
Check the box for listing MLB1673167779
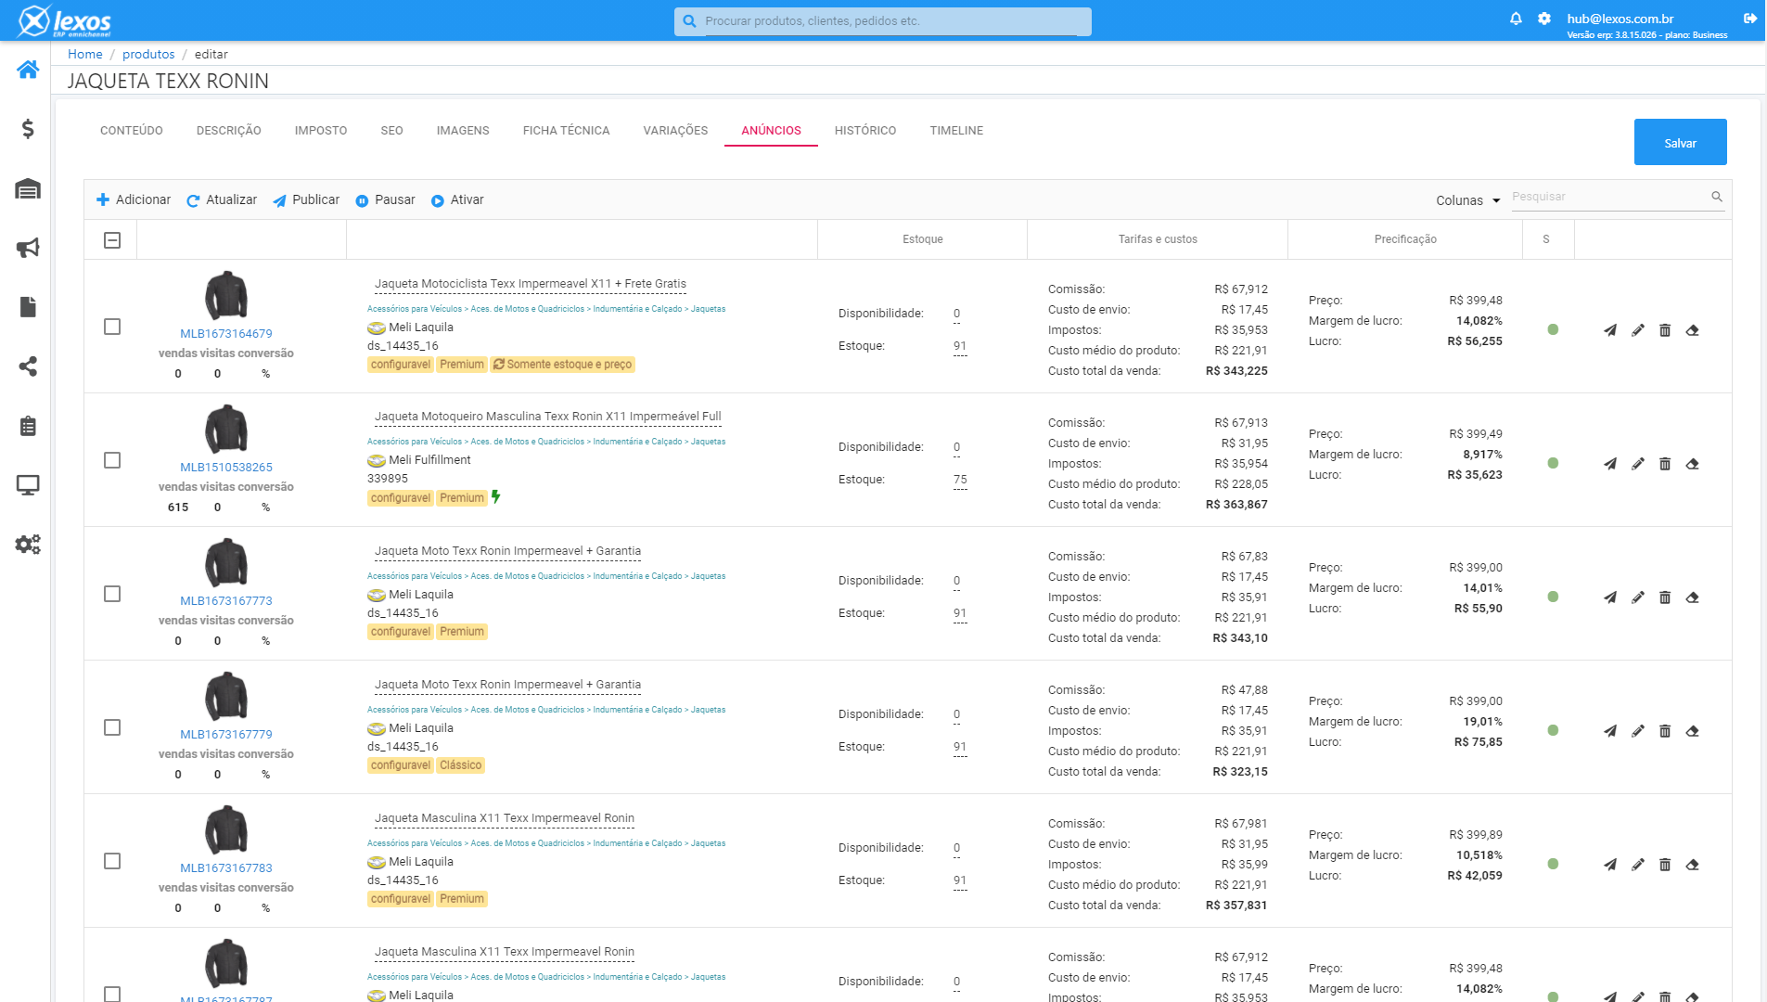point(112,727)
